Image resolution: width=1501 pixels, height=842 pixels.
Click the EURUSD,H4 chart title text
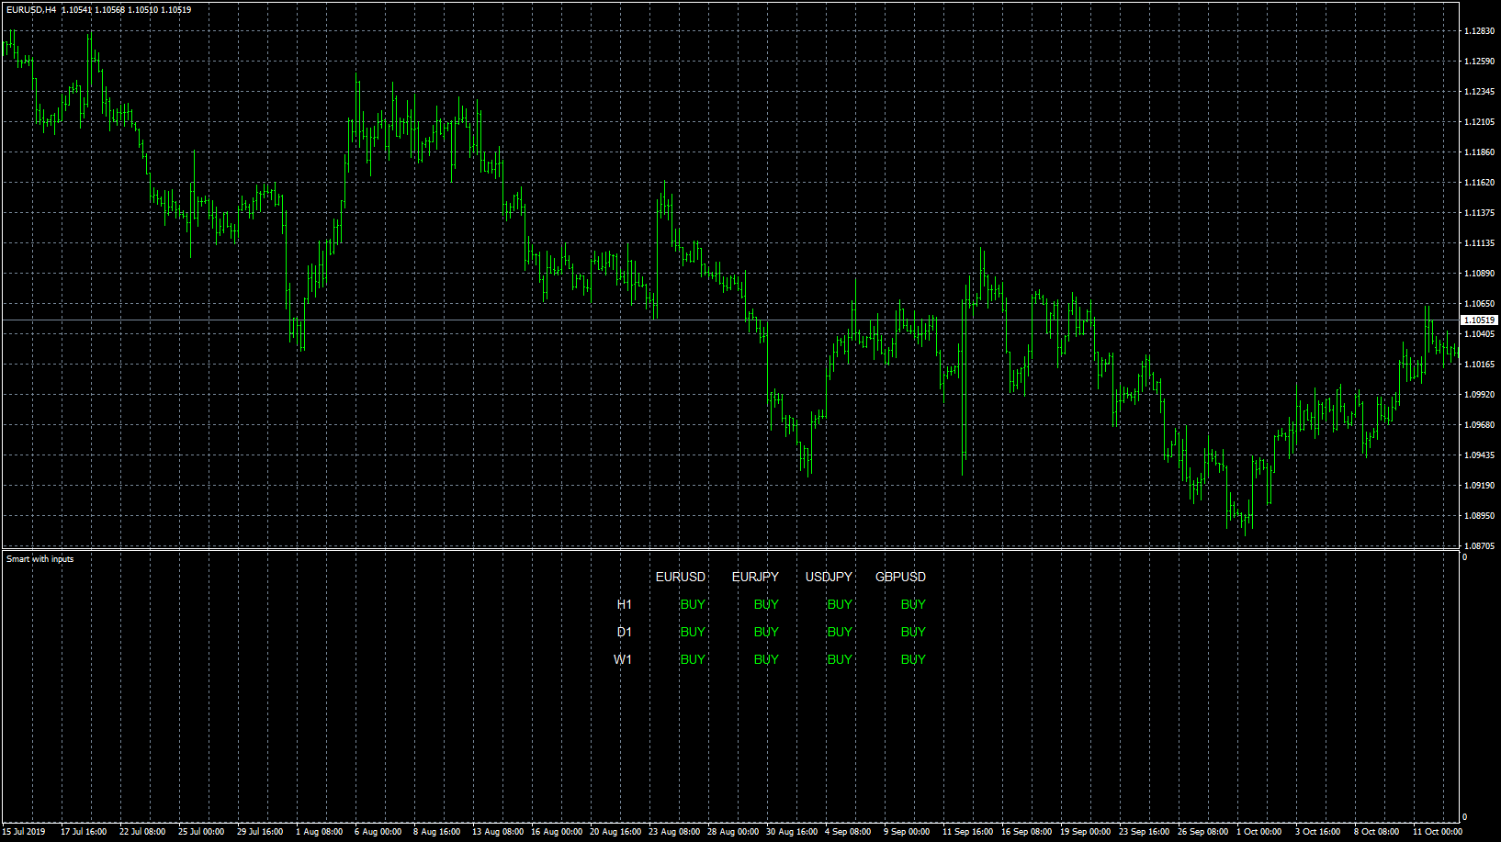coord(31,9)
